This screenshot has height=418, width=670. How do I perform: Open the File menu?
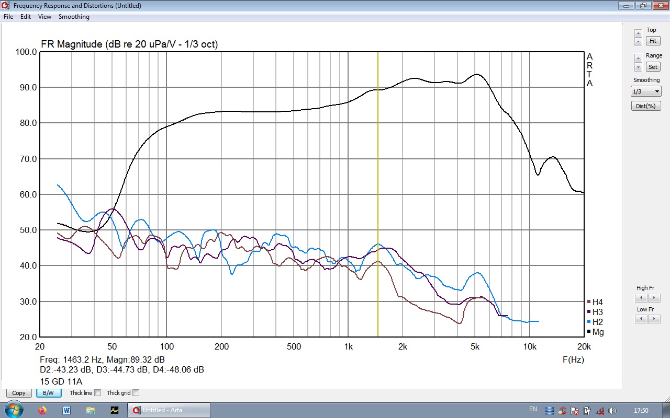click(8, 17)
